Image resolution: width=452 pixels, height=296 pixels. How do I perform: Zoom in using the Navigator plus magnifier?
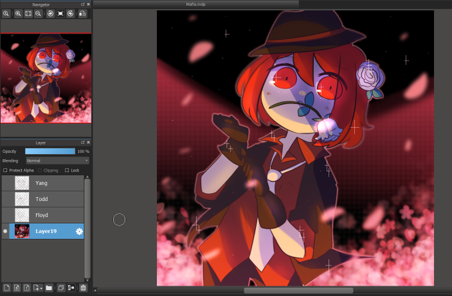[18, 13]
